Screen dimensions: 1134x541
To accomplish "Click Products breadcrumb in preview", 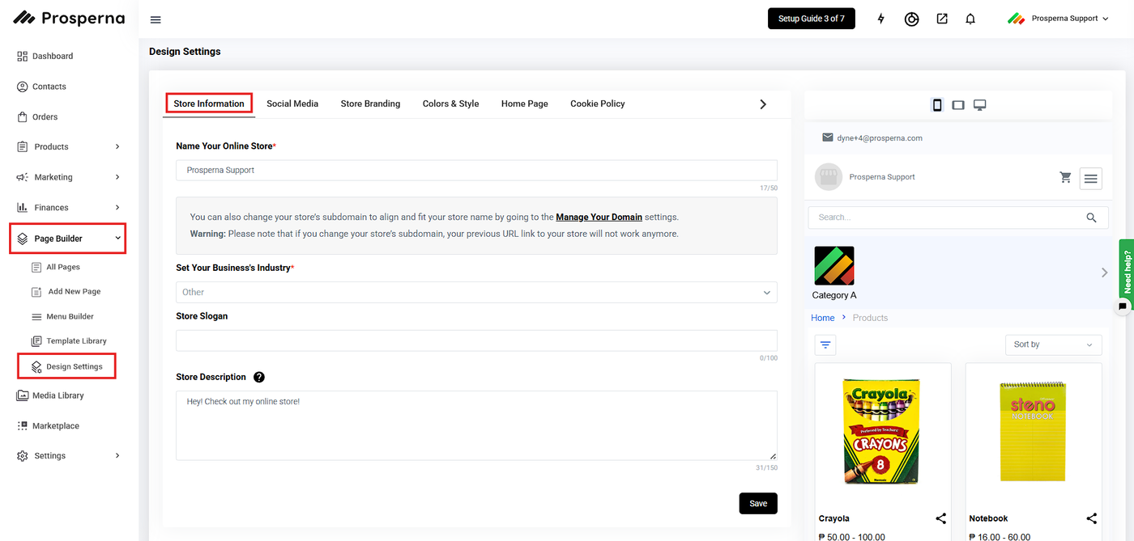I will point(870,318).
